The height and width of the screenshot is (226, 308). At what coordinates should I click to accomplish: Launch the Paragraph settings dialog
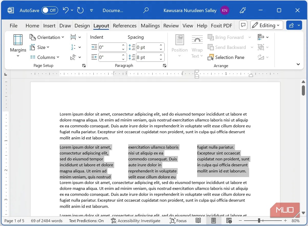tap(164, 66)
